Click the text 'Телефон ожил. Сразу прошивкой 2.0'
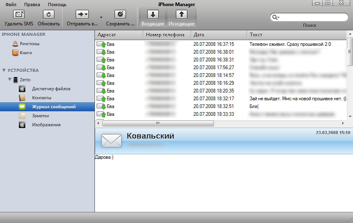This screenshot has height=223, width=353. (290, 44)
